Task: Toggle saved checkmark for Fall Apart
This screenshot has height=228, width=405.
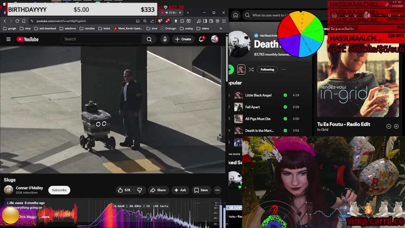Action: 285,107
